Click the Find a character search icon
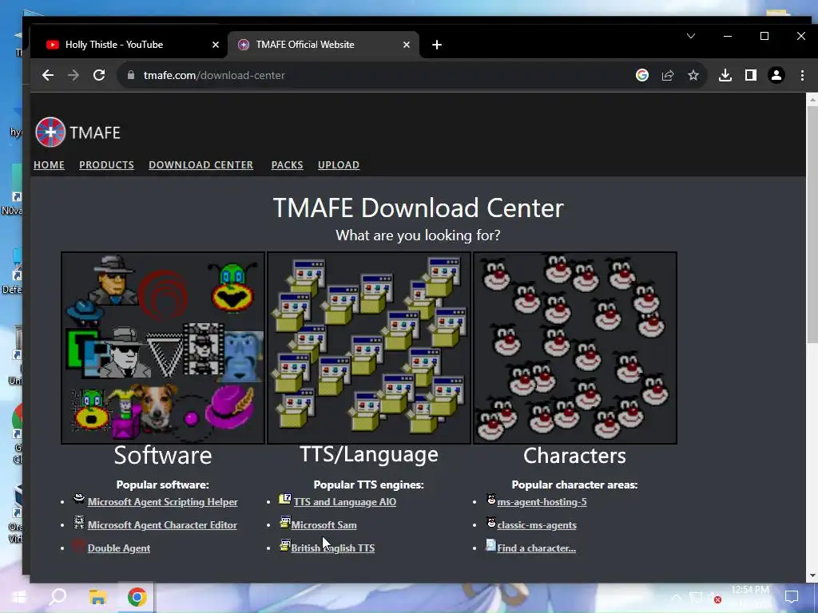Screen dimensions: 818x613 pyautogui.click(x=491, y=544)
